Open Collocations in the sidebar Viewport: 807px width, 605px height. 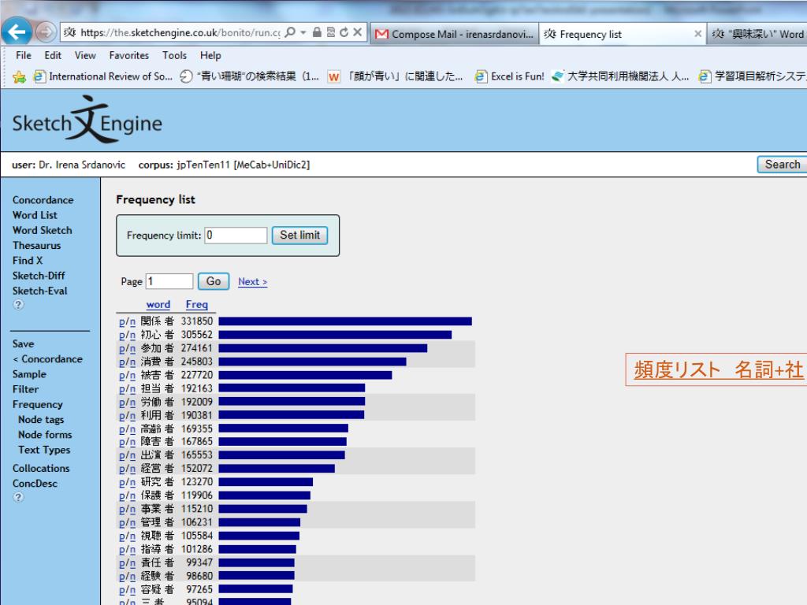(x=41, y=468)
